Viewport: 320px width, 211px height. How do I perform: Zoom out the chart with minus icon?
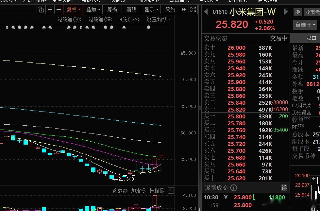(59, 9)
